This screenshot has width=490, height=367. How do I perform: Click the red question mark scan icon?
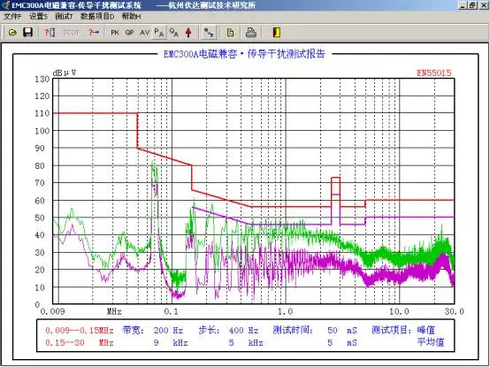[x=50, y=32]
